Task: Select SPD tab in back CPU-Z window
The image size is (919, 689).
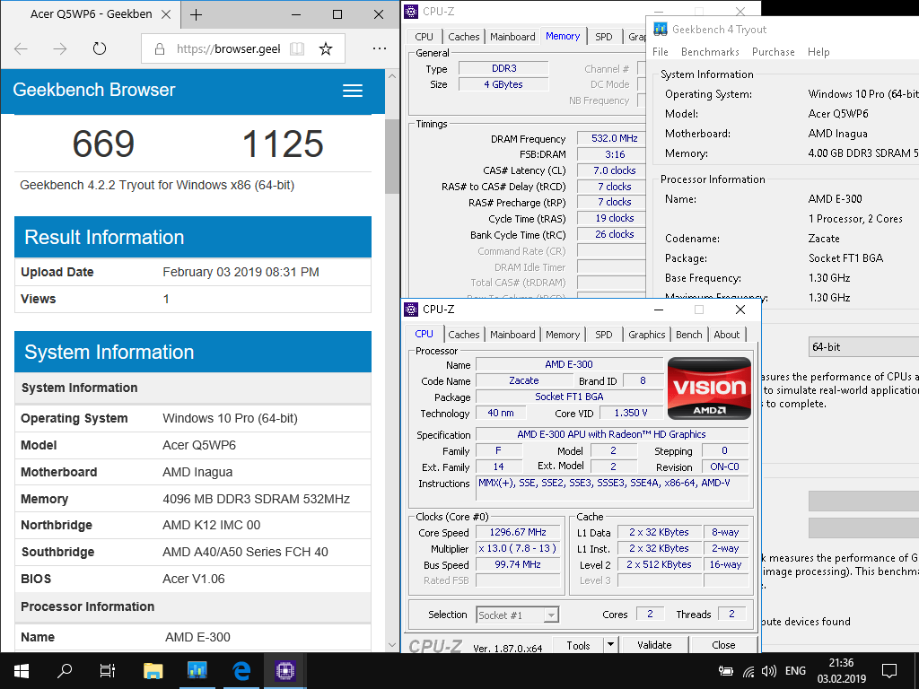Action: click(604, 37)
